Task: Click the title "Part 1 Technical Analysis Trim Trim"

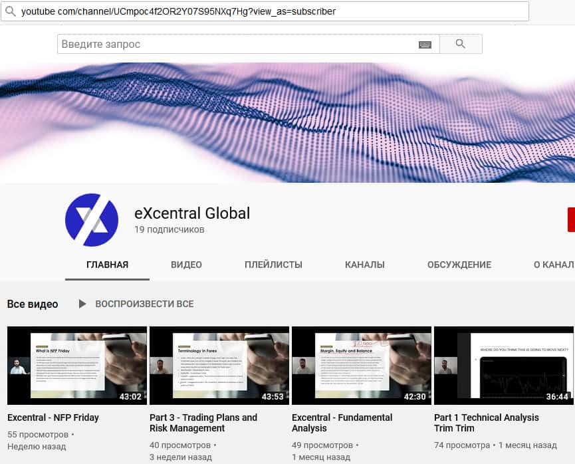Action: coord(487,423)
